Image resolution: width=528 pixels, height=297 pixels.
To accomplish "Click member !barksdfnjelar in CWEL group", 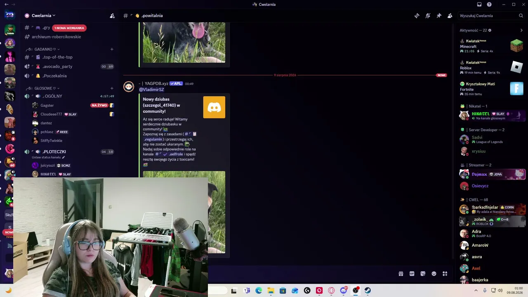I will pyautogui.click(x=492, y=209).
